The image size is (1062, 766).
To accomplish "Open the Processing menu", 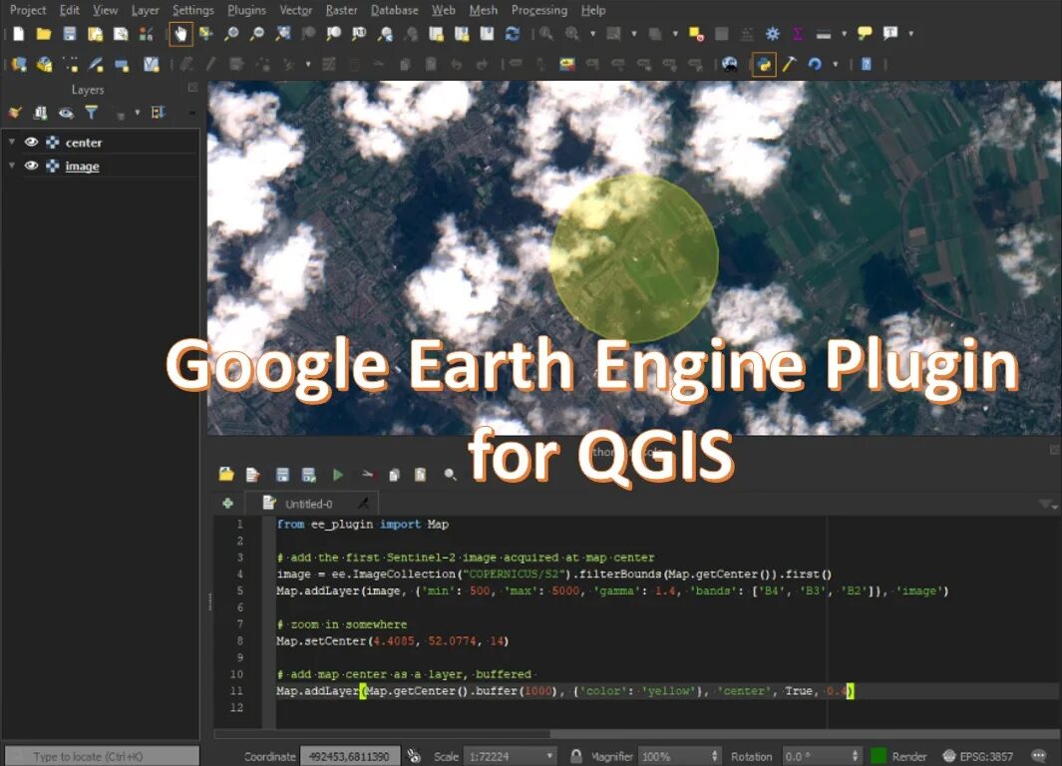I will point(539,10).
